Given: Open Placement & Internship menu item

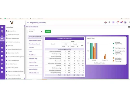Looking at the screenshot, I should coord(13,75).
